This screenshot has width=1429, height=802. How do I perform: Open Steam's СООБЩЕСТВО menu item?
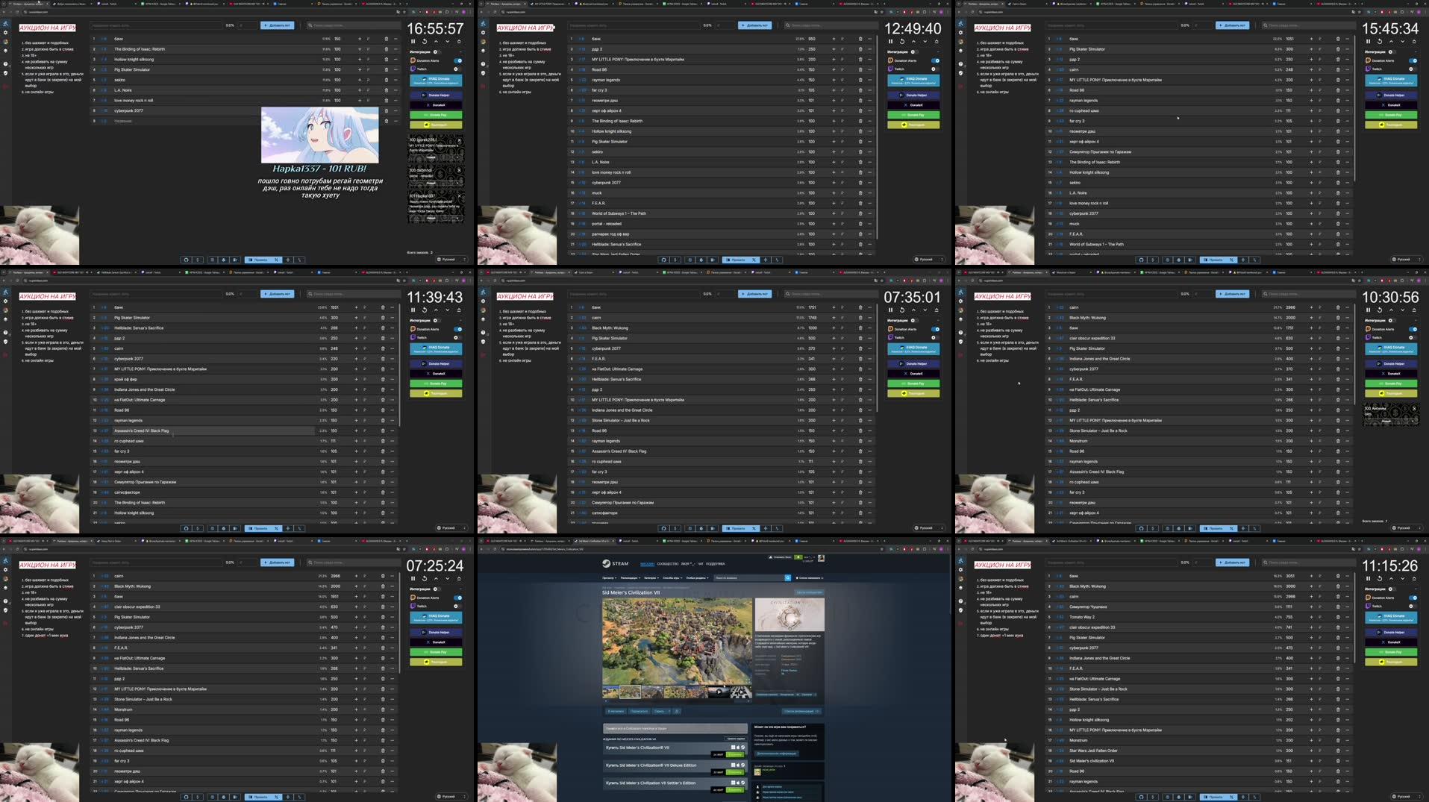(x=668, y=564)
